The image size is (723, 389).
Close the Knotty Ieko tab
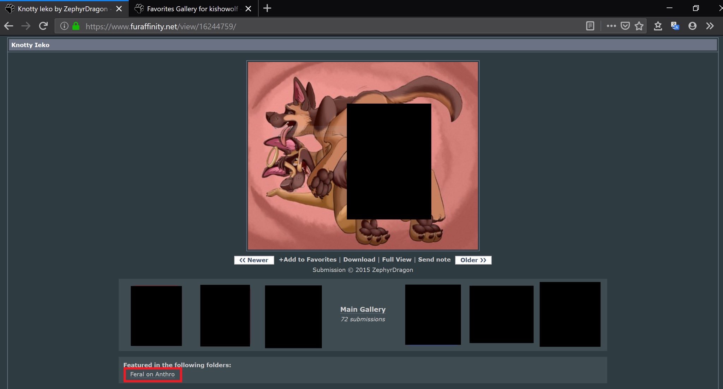click(119, 9)
